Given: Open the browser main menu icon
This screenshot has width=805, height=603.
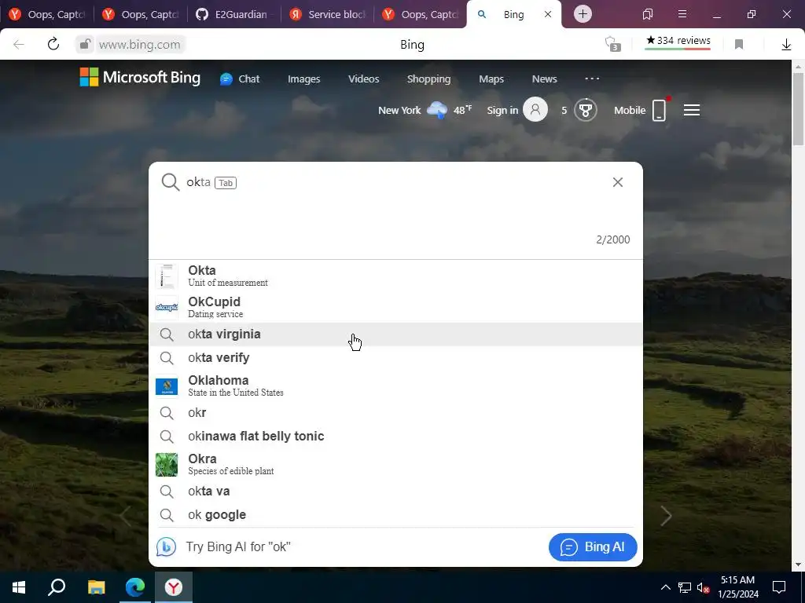Looking at the screenshot, I should click(682, 14).
